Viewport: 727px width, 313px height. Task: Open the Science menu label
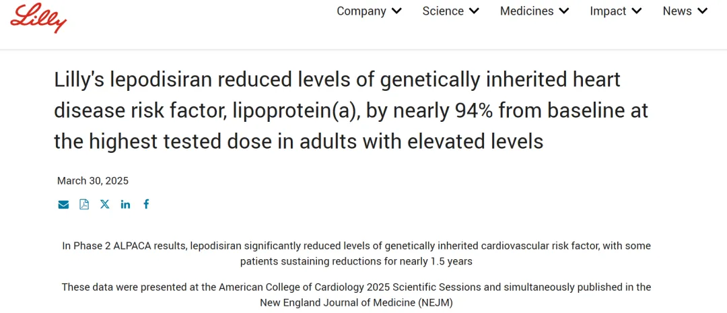[x=443, y=11]
